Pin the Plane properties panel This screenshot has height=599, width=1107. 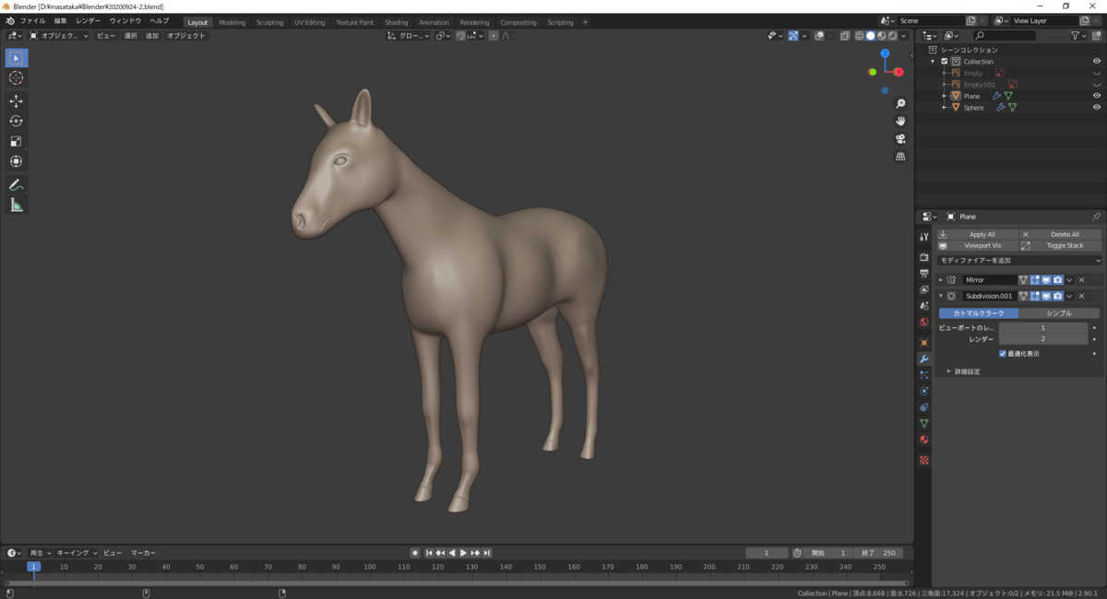pos(1096,217)
